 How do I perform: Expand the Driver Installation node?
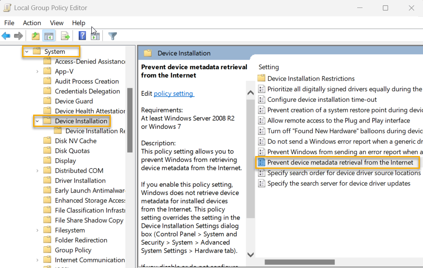coord(38,180)
